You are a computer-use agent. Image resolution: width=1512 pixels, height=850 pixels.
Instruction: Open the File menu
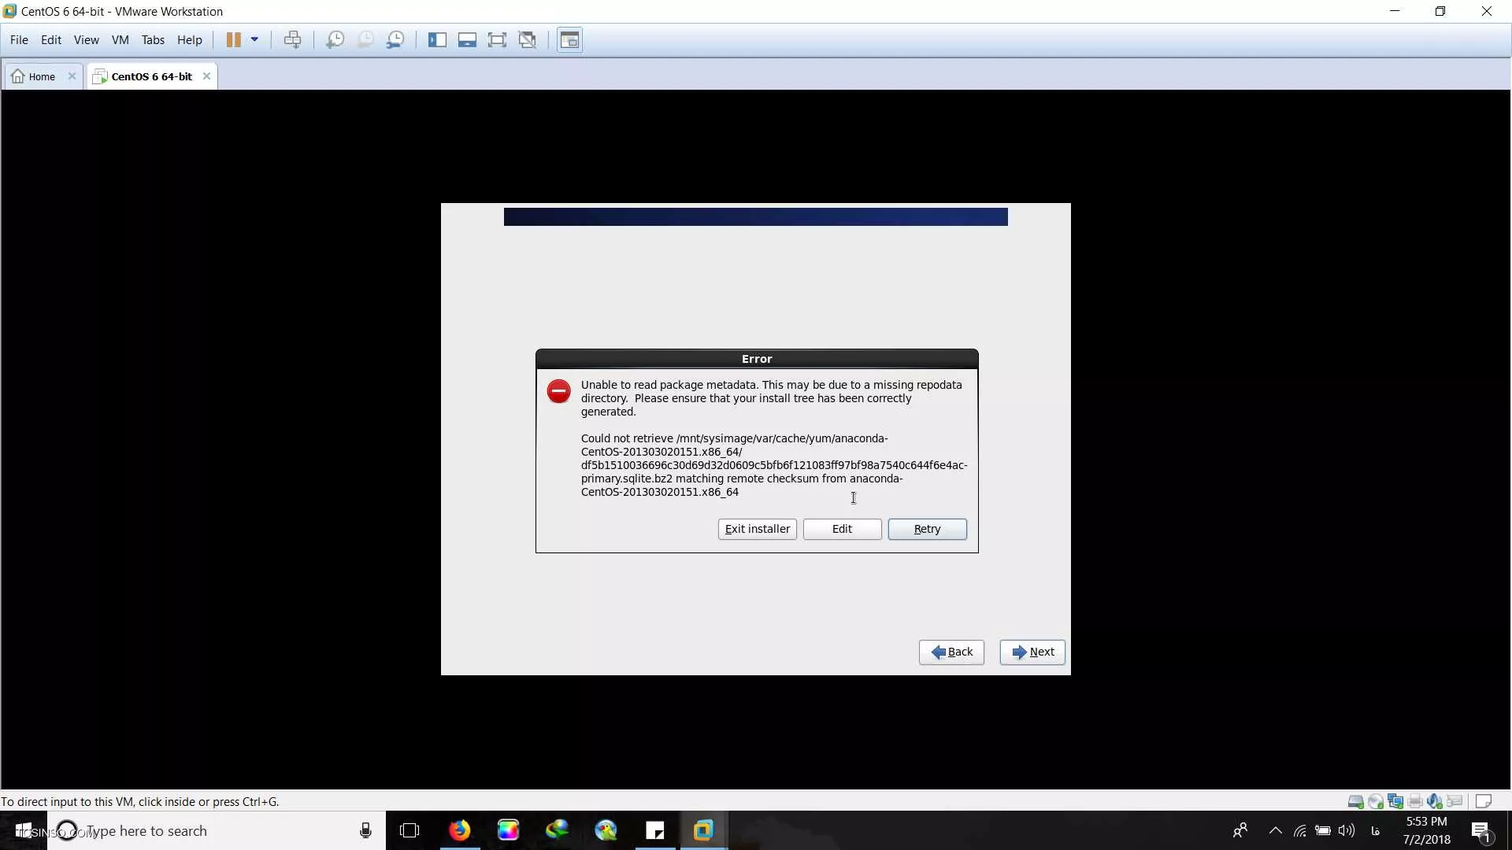click(19, 39)
